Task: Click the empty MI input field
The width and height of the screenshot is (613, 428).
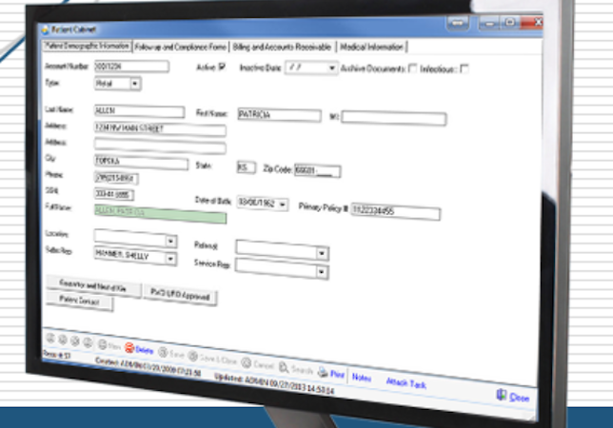Action: (394, 118)
